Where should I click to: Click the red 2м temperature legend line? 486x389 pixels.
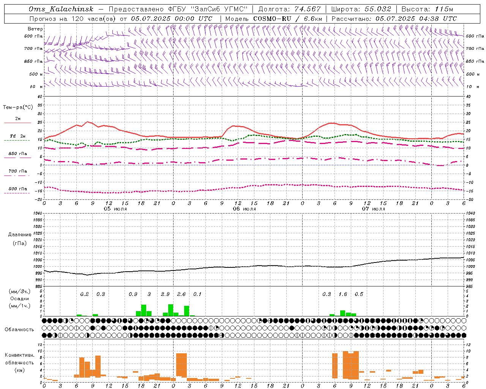point(17,123)
